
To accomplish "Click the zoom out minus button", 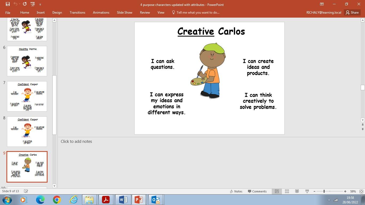I will coord(314,191).
